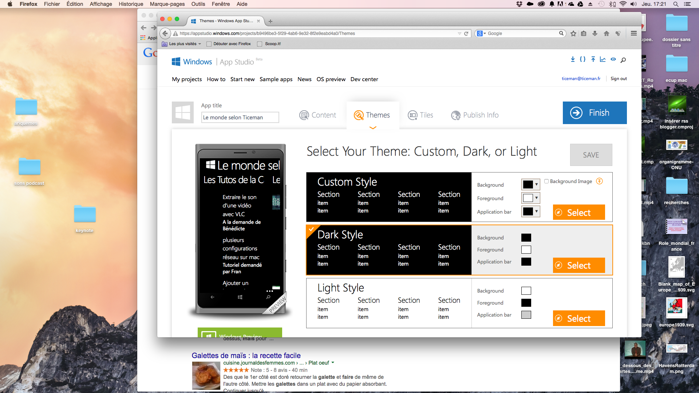Open Firefox hamburger menu
Screen dimensions: 699x393
(634, 33)
